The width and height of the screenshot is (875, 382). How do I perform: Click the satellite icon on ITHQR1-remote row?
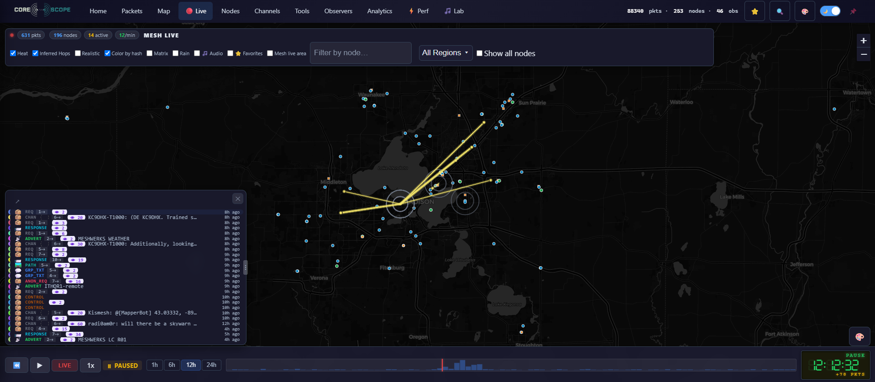point(18,287)
